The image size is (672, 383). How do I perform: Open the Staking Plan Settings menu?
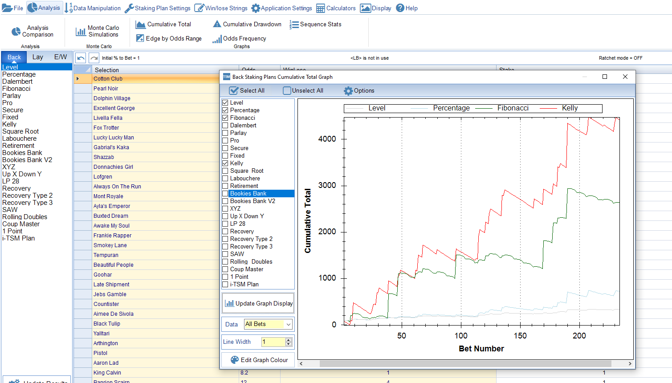[157, 8]
